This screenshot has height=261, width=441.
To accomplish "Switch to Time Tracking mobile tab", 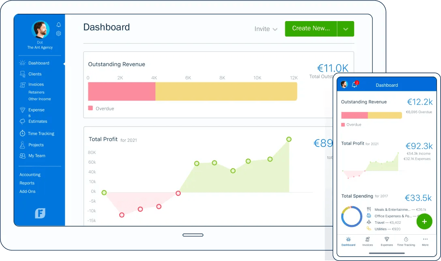I will point(406,242).
